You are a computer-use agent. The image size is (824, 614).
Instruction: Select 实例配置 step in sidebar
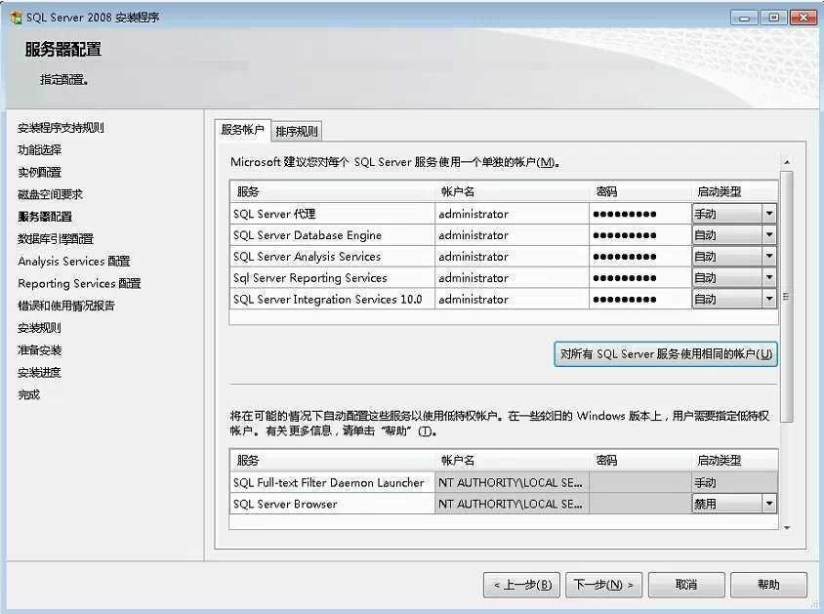point(39,172)
